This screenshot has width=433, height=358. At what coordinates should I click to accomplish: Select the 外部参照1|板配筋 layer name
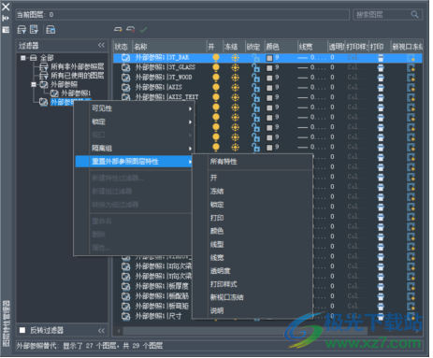[x=162, y=296]
